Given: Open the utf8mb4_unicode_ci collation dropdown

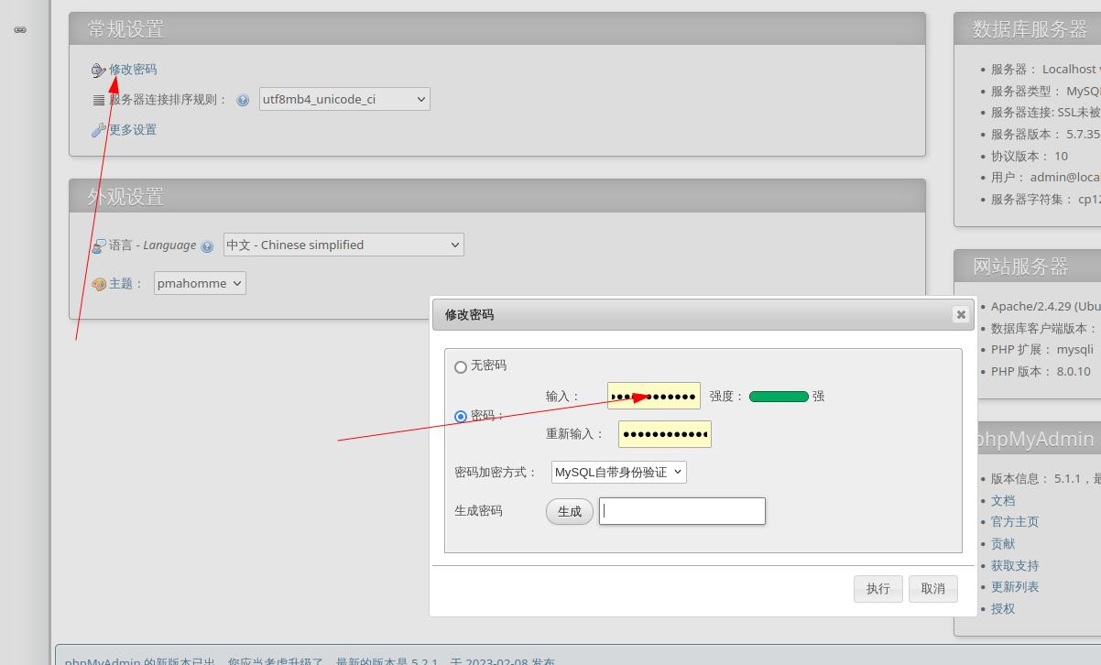Looking at the screenshot, I should click(344, 99).
